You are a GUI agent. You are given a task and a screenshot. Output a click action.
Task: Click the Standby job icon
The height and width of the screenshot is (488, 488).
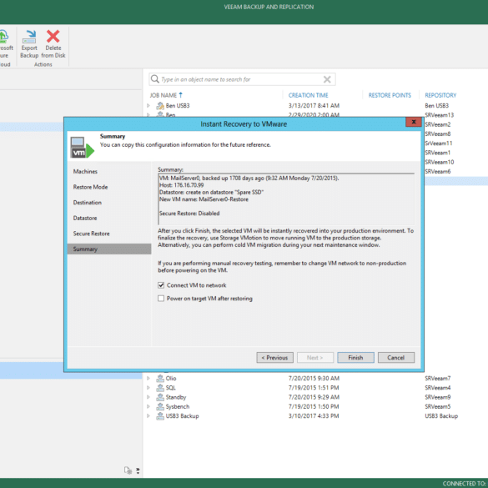160,397
